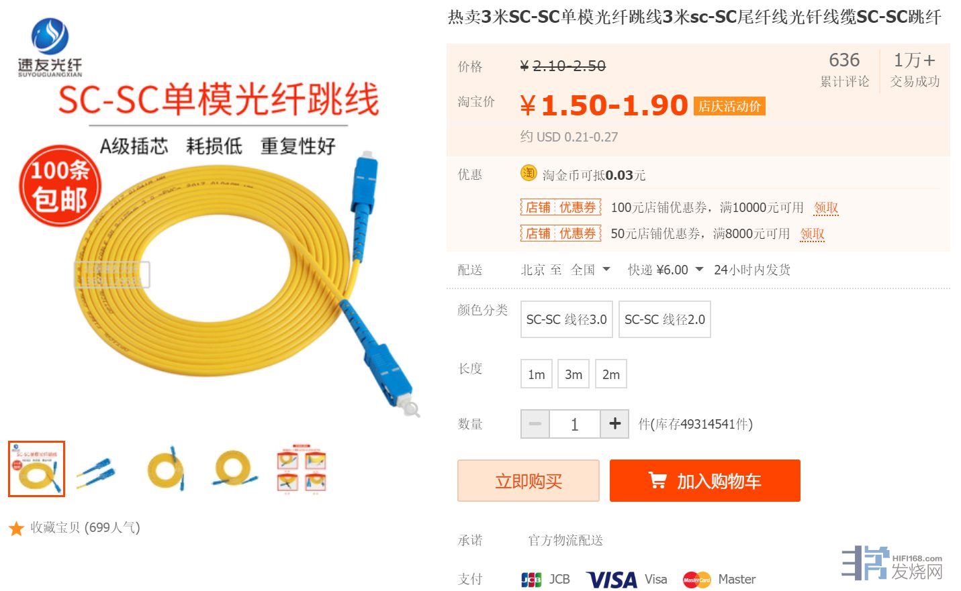Click the magnifier zoom icon on product image
The image size is (961, 591).
click(x=411, y=409)
